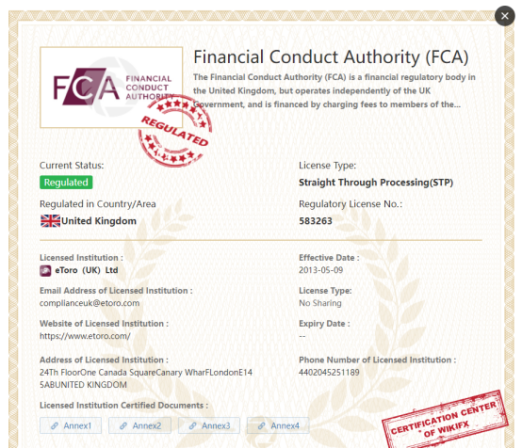Screen dimensions: 522x448
Task: Click the Certification Center of WikiFX stamp
Action: click(x=446, y=420)
